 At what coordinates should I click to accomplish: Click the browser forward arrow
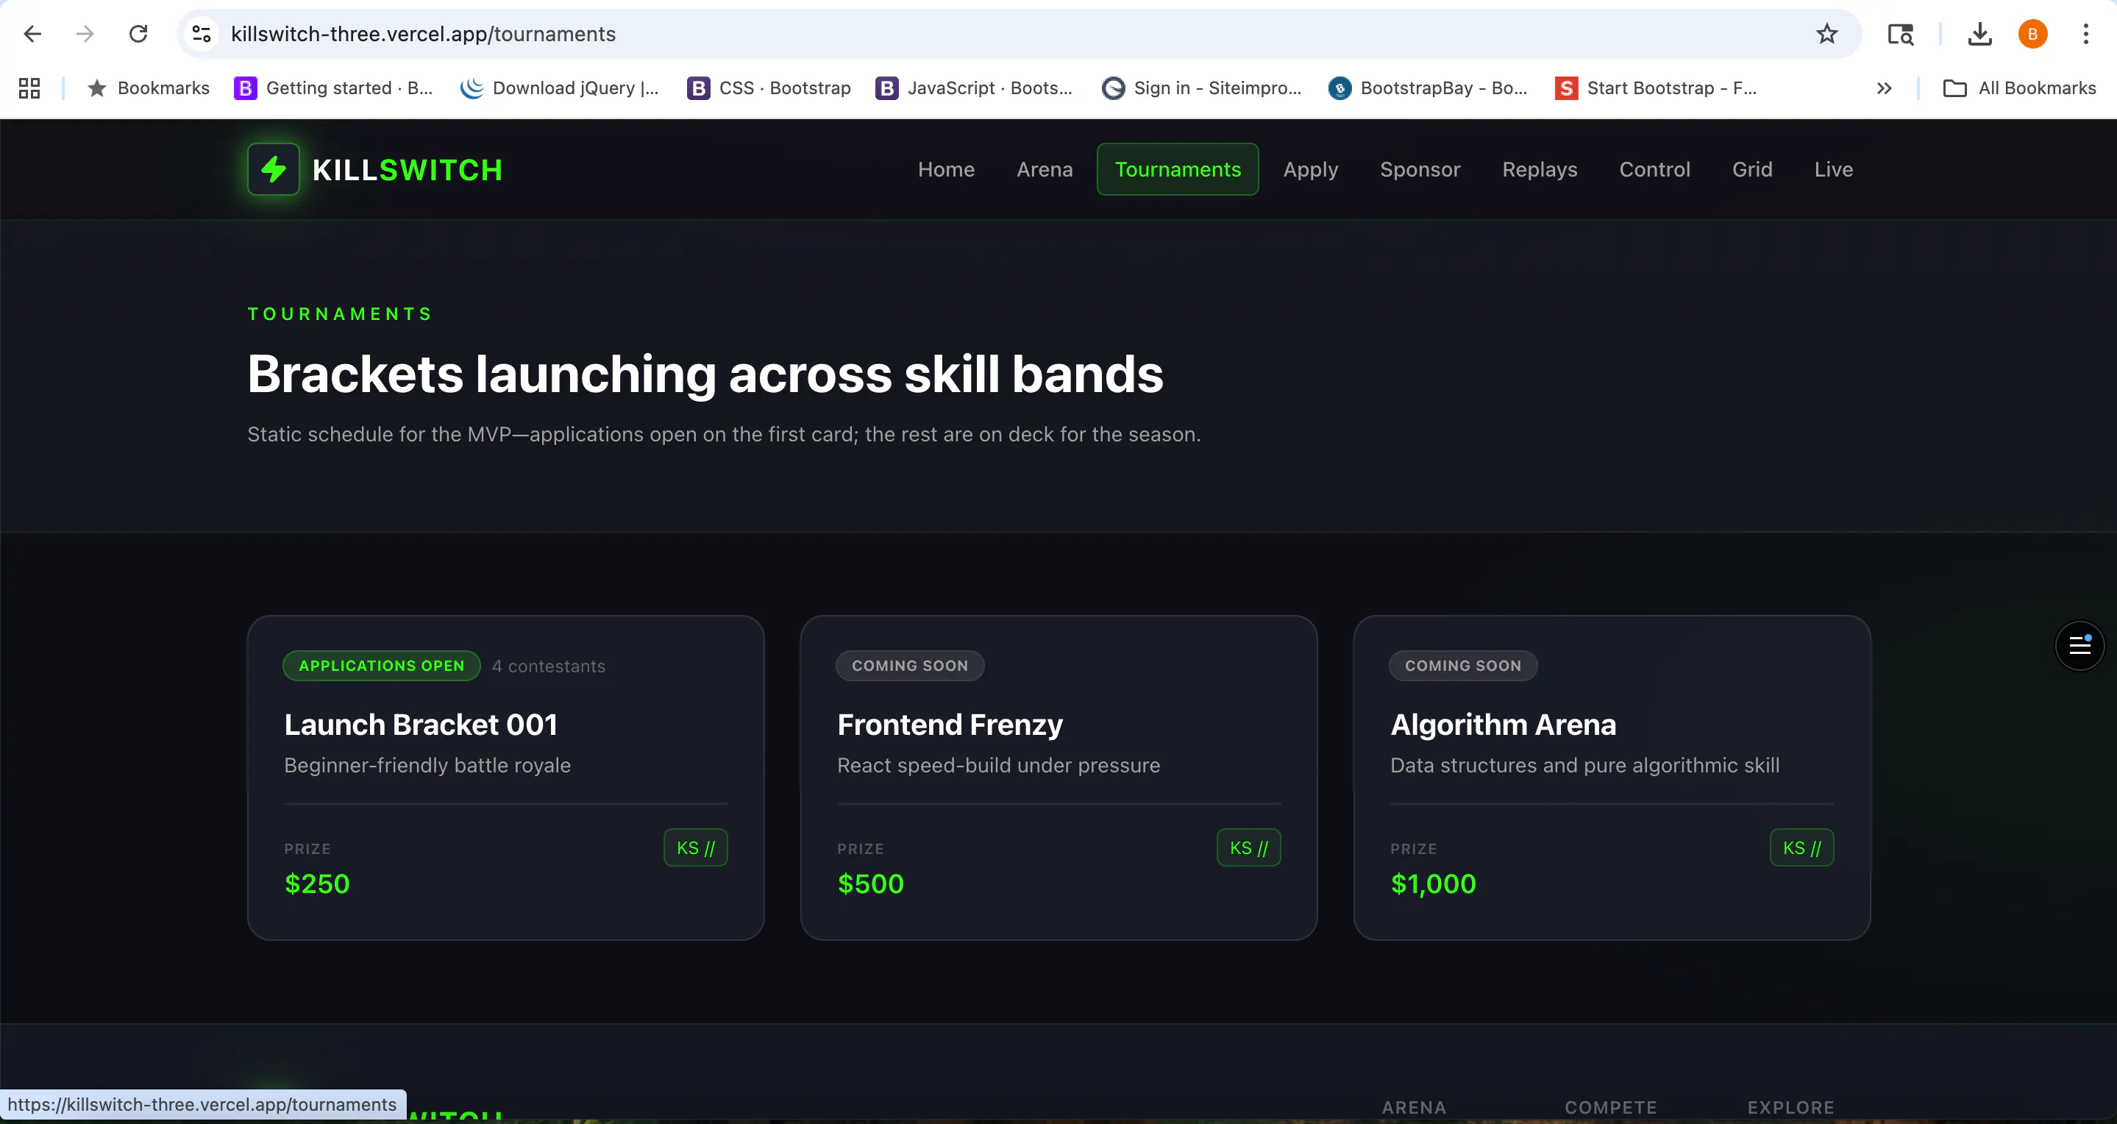click(85, 34)
